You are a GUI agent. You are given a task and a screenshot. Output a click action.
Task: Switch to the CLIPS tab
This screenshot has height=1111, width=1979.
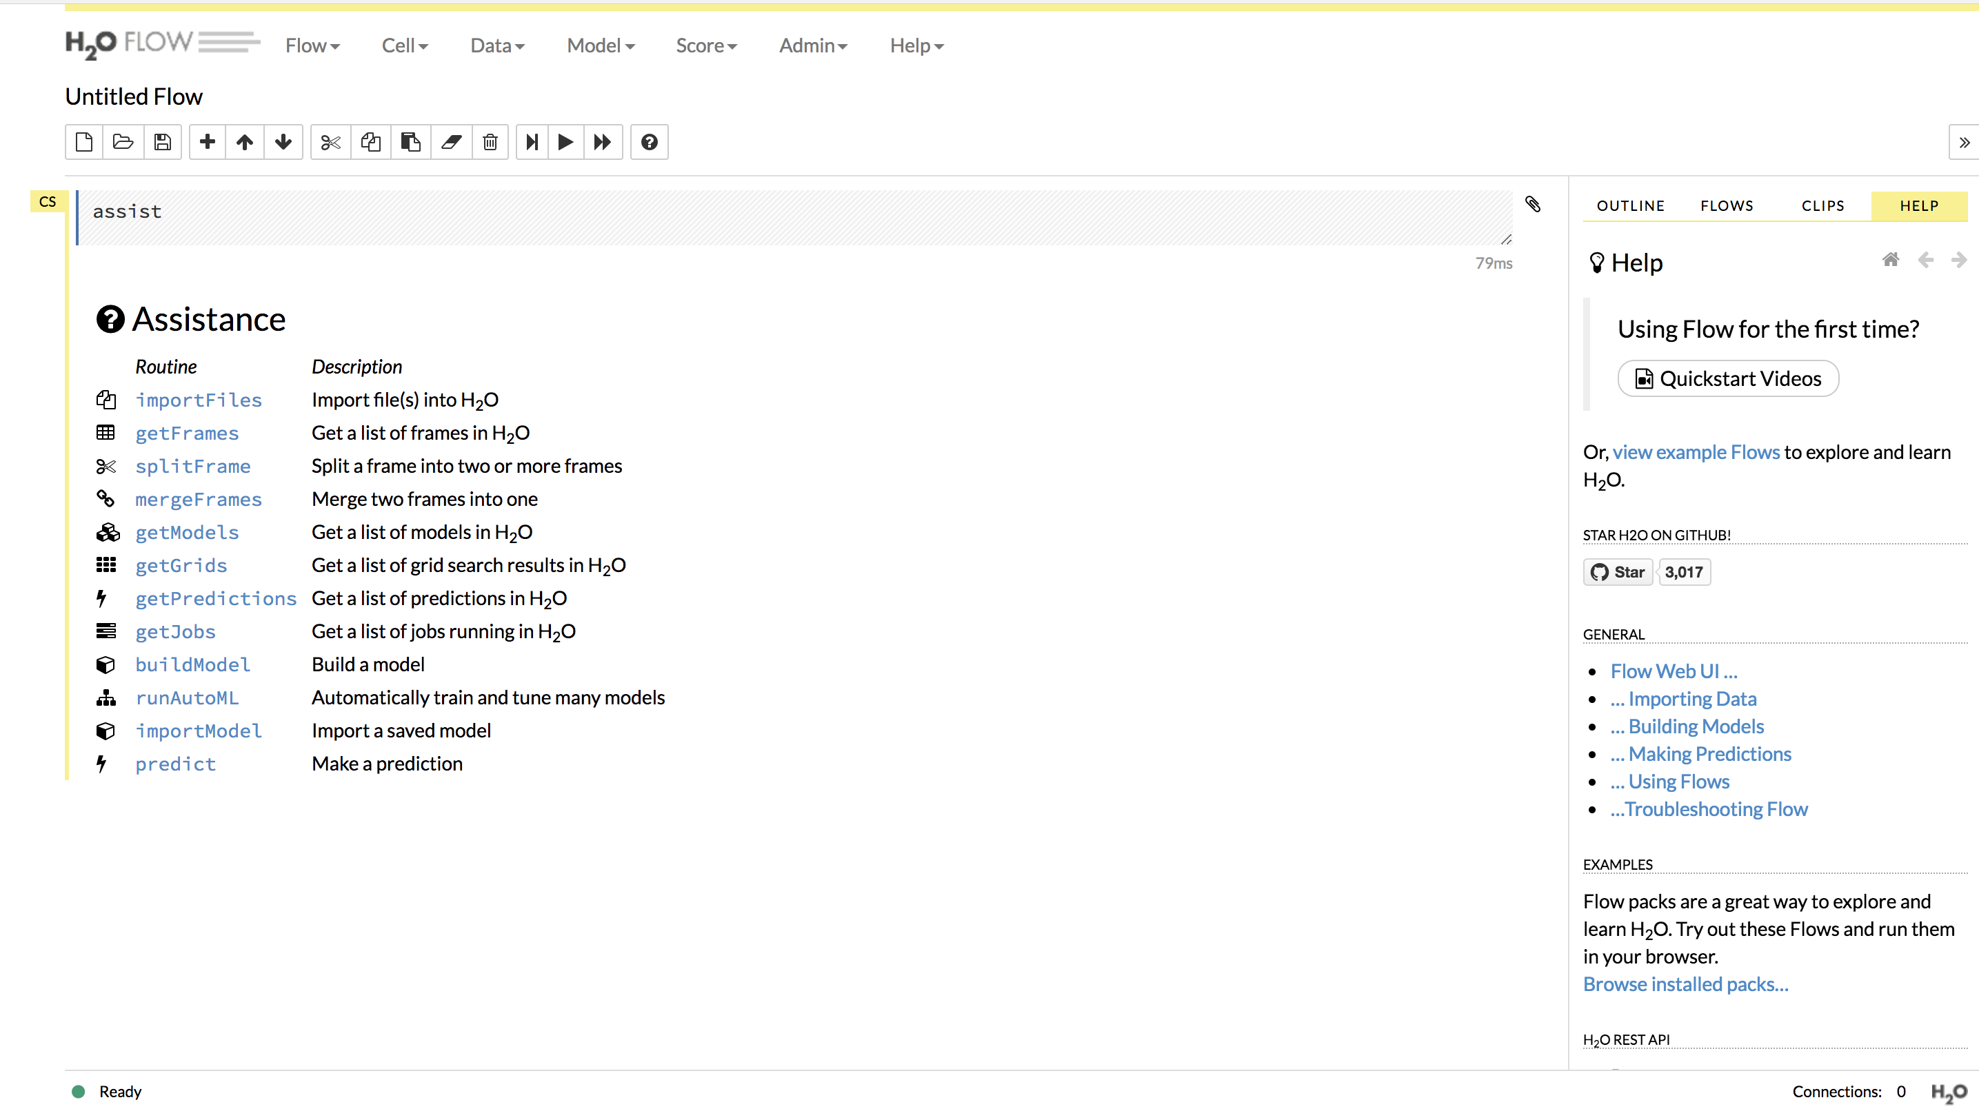[x=1822, y=206]
